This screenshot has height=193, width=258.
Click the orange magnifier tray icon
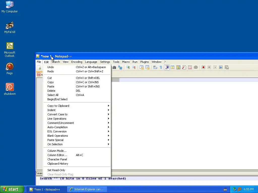tap(240, 189)
